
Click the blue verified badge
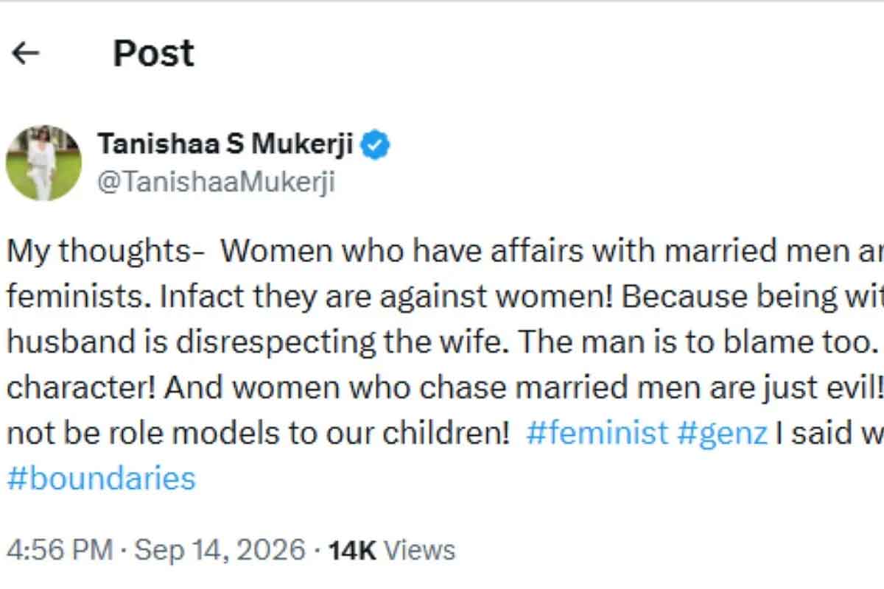click(x=378, y=145)
